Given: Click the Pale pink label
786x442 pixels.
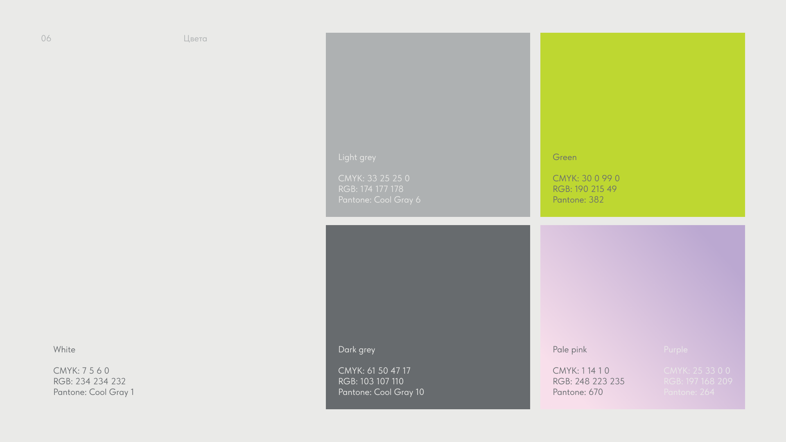Looking at the screenshot, I should coord(569,350).
